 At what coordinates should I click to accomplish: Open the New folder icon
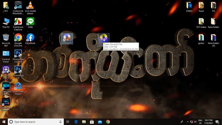tap(213, 23)
